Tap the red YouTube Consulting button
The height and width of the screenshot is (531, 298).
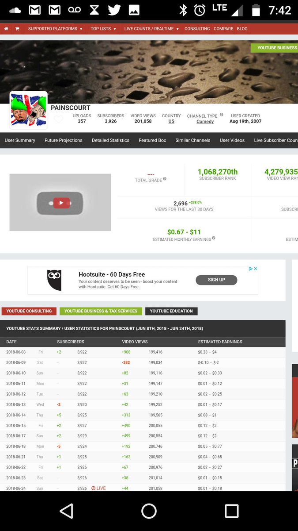[x=29, y=311]
